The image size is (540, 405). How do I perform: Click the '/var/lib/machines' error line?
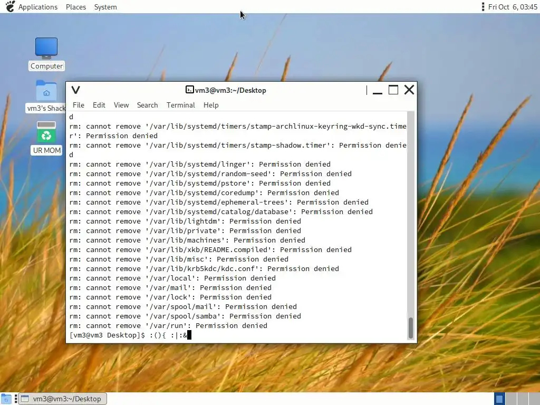(187, 240)
